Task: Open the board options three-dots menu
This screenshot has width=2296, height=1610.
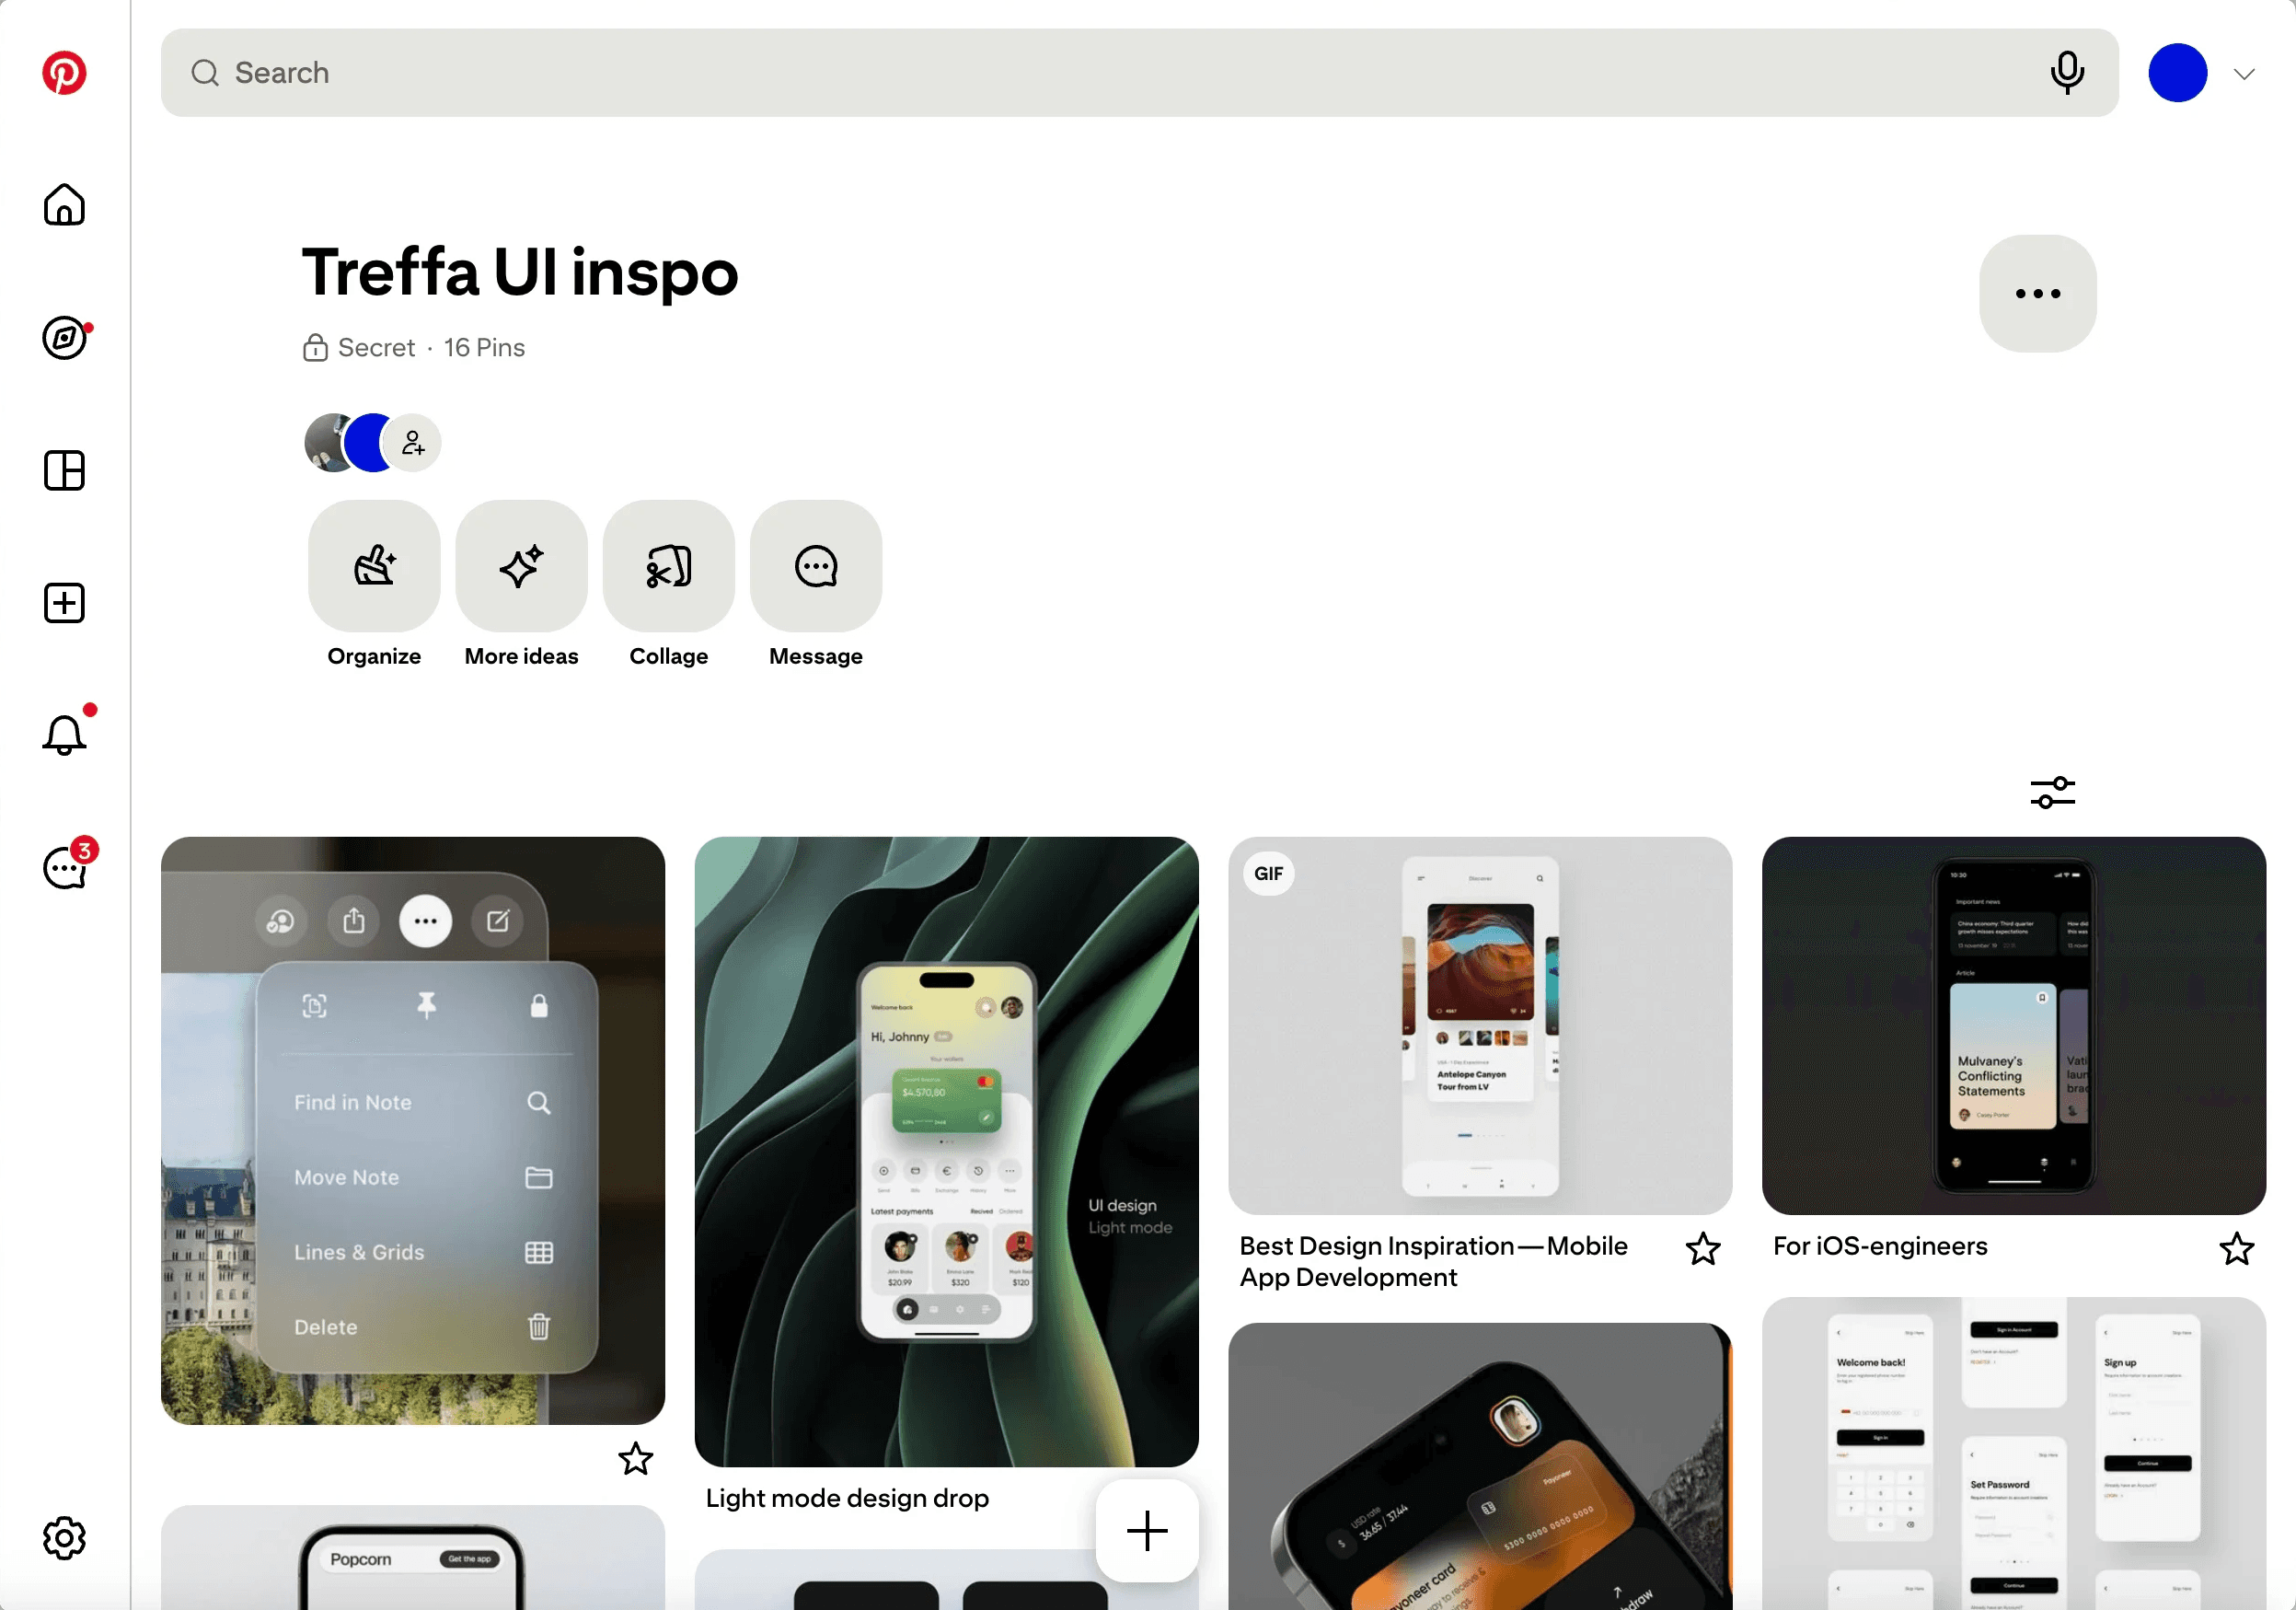Action: 2037,293
